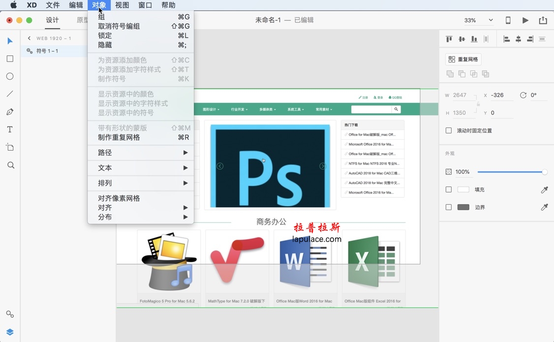Expand the 排列 submenu

(x=141, y=183)
